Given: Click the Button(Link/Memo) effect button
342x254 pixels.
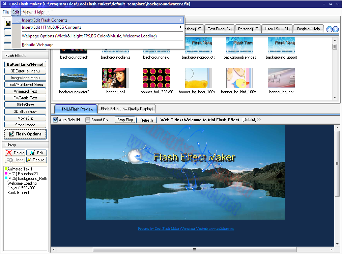Looking at the screenshot, I should pos(25,64).
